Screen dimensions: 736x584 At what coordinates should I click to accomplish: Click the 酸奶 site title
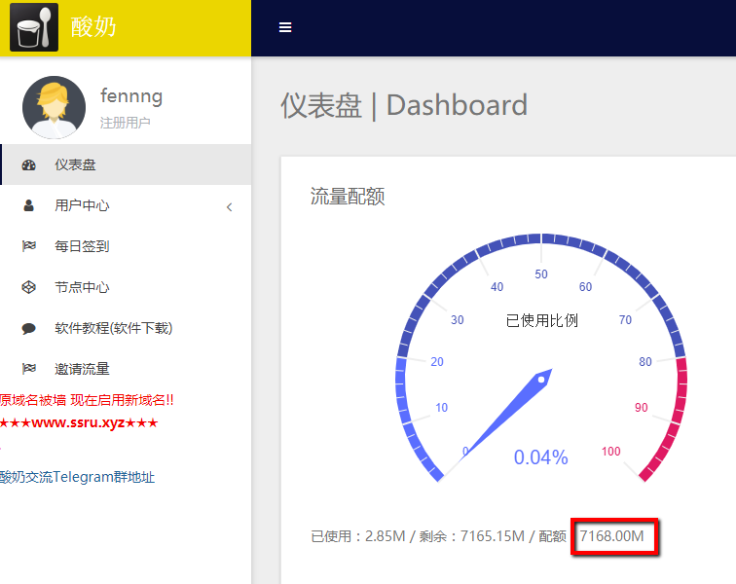[93, 27]
